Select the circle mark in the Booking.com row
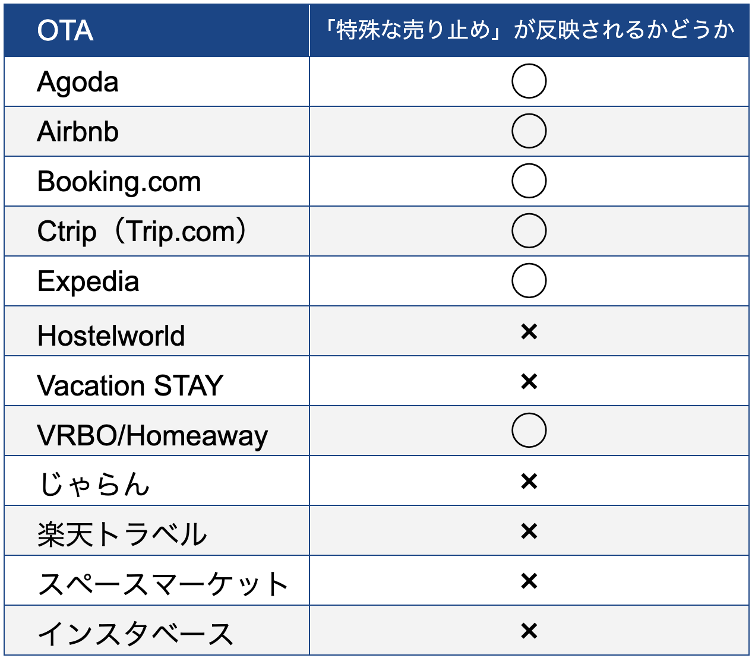 529,181
